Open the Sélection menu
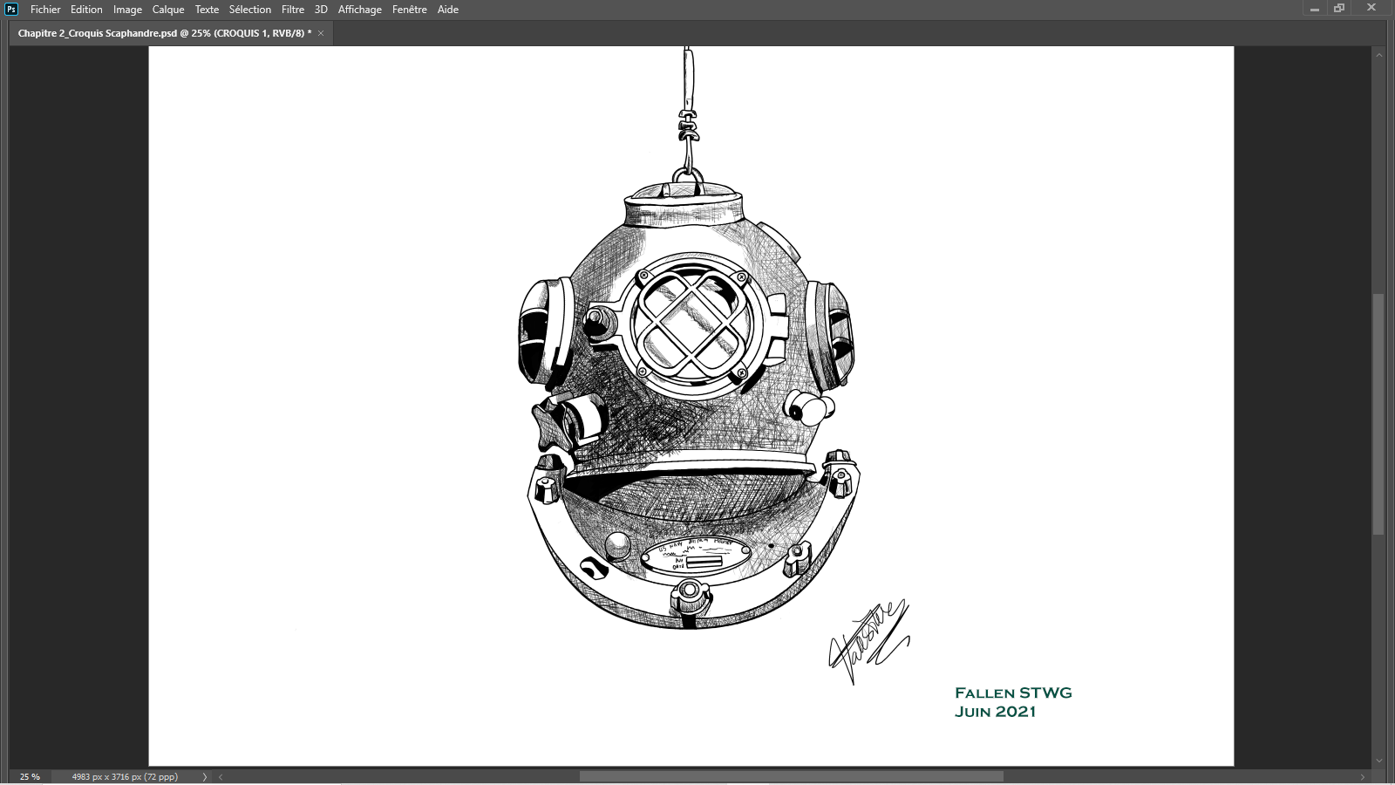Viewport: 1395px width, 785px height. [250, 10]
